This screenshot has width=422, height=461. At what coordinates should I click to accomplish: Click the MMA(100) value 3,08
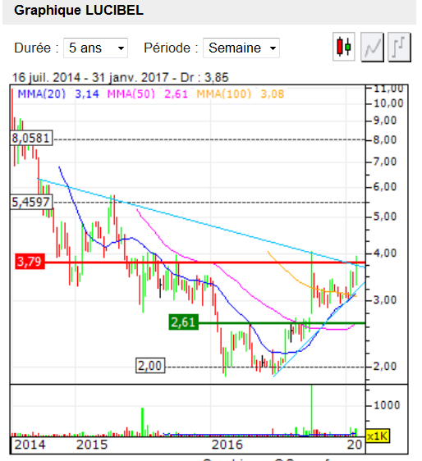click(x=273, y=94)
